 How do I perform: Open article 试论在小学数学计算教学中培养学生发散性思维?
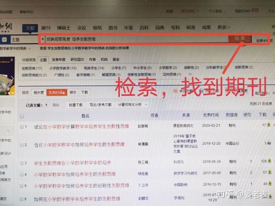[x=81, y=126]
